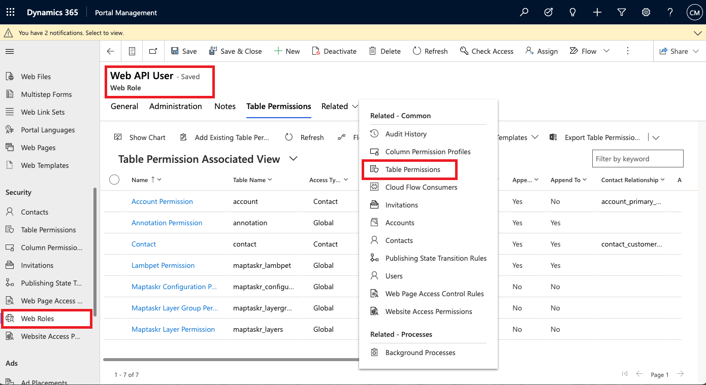Click Delete in the command bar
This screenshot has width=706, height=385.
click(385, 51)
